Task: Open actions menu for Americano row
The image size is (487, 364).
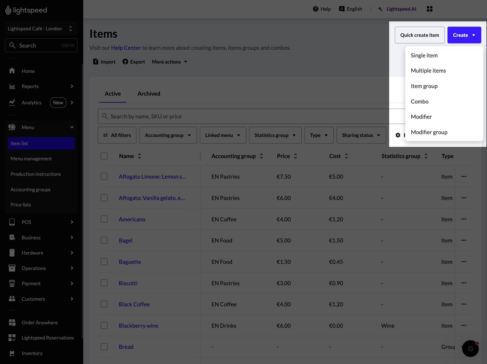Action: [x=464, y=219]
